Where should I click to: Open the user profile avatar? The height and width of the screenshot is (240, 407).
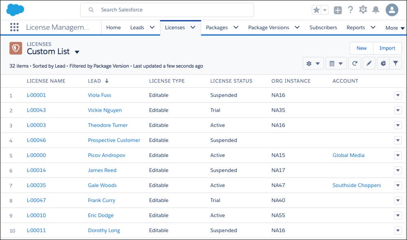pyautogui.click(x=392, y=10)
